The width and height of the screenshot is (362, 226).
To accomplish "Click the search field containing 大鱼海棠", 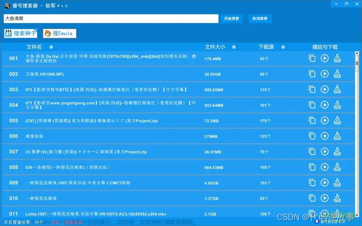I will pyautogui.click(x=111, y=19).
